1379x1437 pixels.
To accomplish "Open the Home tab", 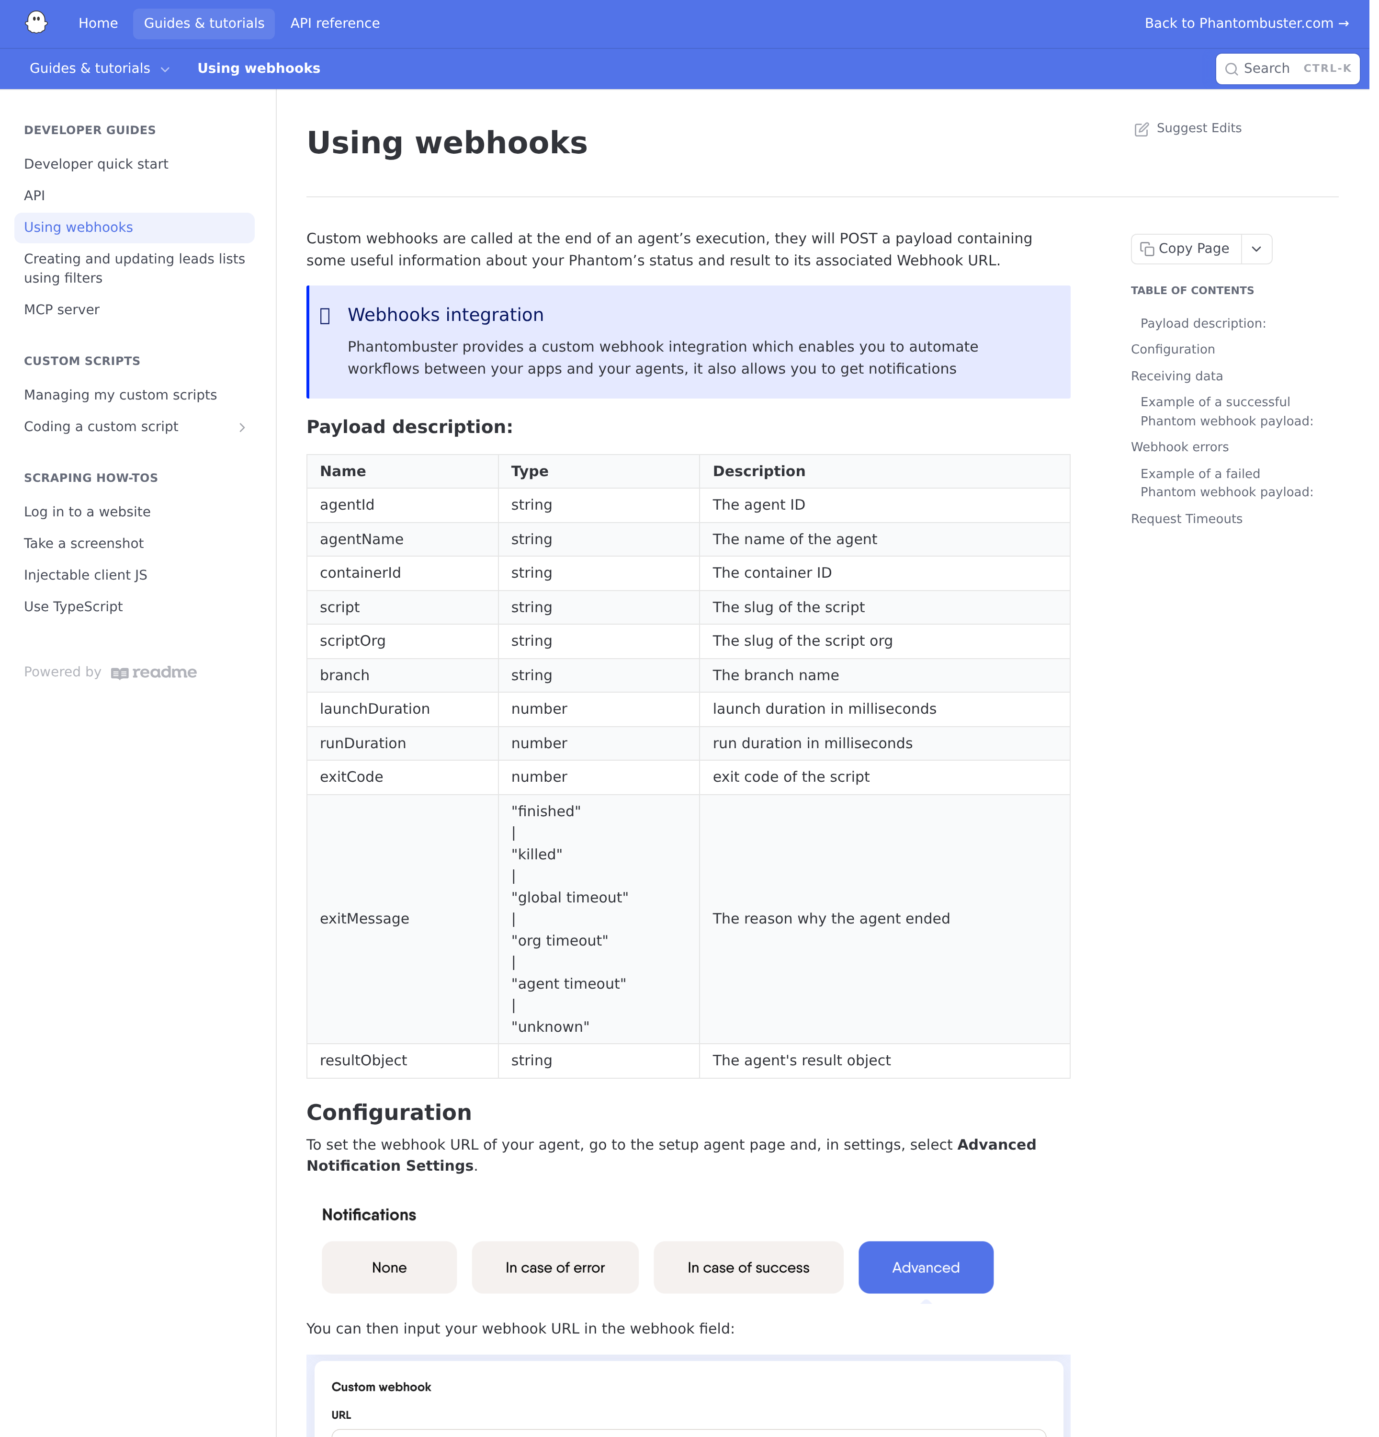I will [98, 23].
